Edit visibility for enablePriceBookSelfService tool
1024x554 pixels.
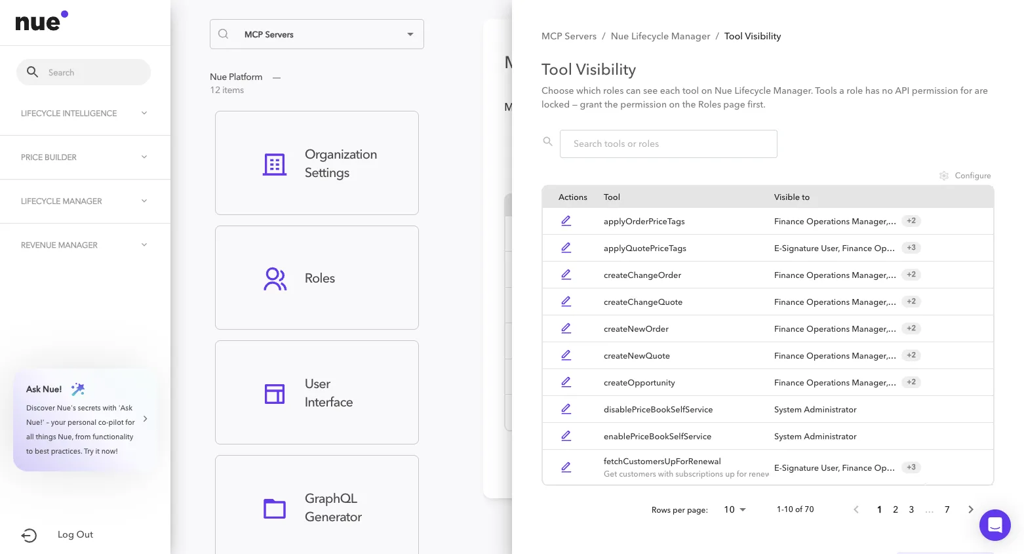566,436
